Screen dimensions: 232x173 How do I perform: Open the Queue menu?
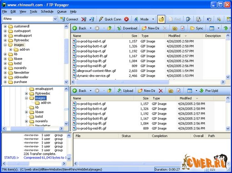tap(62, 12)
